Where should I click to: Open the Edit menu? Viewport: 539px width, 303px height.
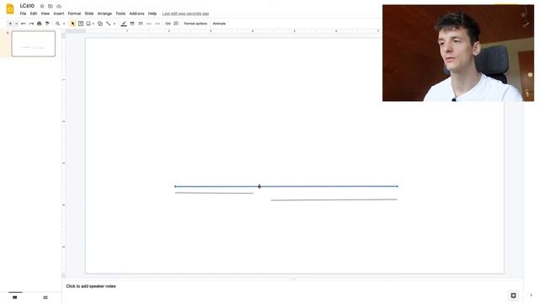34,13
